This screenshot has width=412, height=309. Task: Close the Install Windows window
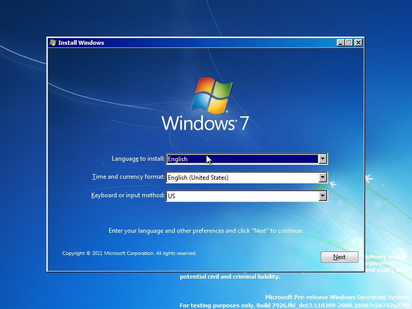click(x=358, y=43)
